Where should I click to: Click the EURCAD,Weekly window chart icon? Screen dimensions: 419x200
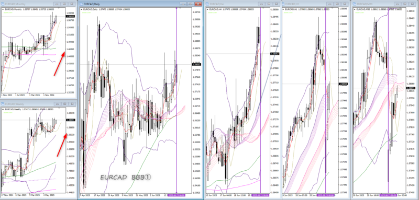pos(3,104)
